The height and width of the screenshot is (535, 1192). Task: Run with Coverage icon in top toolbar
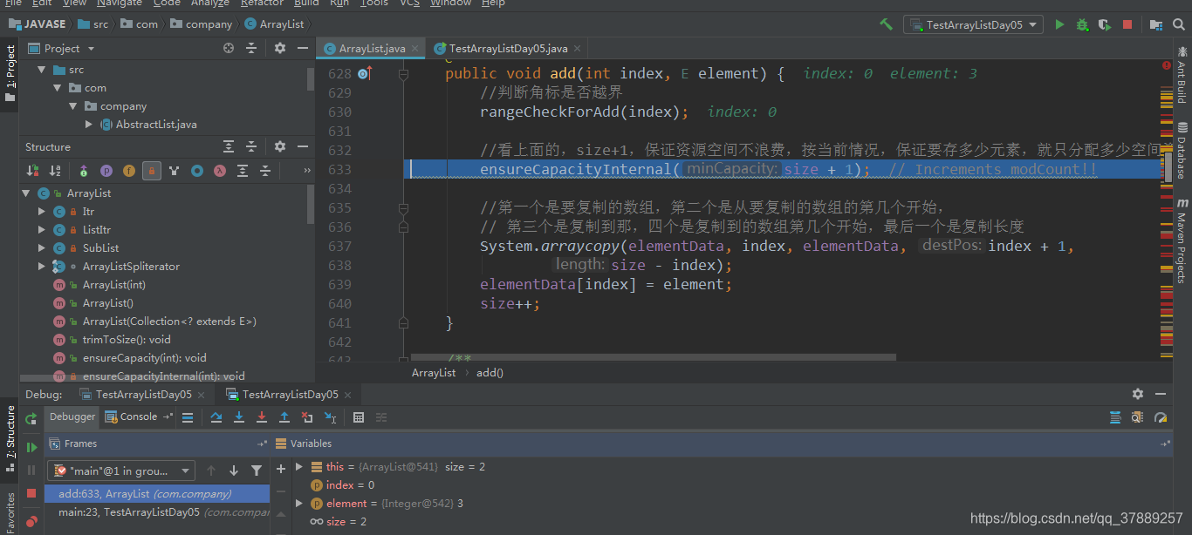pos(1105,24)
